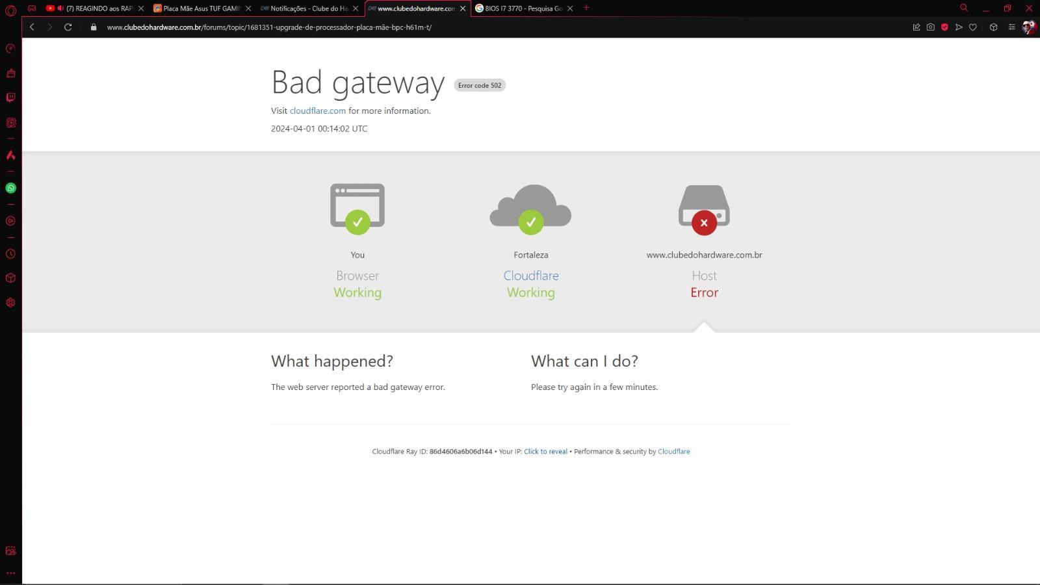Open Extensions cube in sidebar
Image resolution: width=1040 pixels, height=585 pixels.
tap(10, 278)
